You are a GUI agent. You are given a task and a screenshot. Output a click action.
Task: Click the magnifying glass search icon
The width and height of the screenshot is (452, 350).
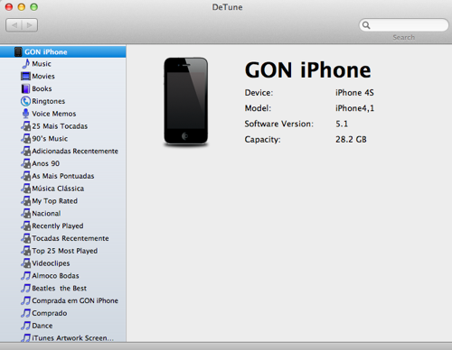366,25
